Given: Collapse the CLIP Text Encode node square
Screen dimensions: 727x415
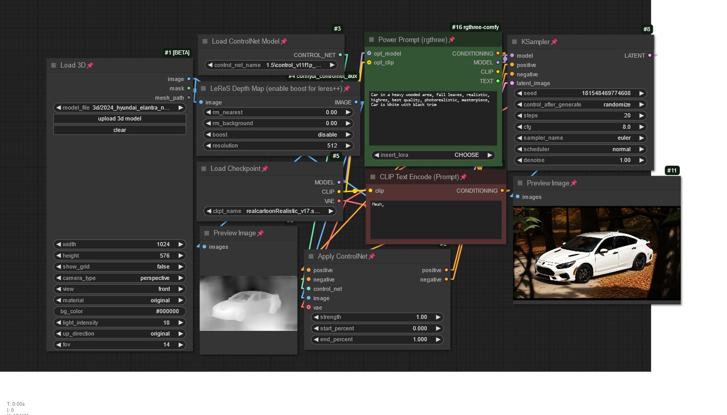Looking at the screenshot, I should (x=373, y=177).
